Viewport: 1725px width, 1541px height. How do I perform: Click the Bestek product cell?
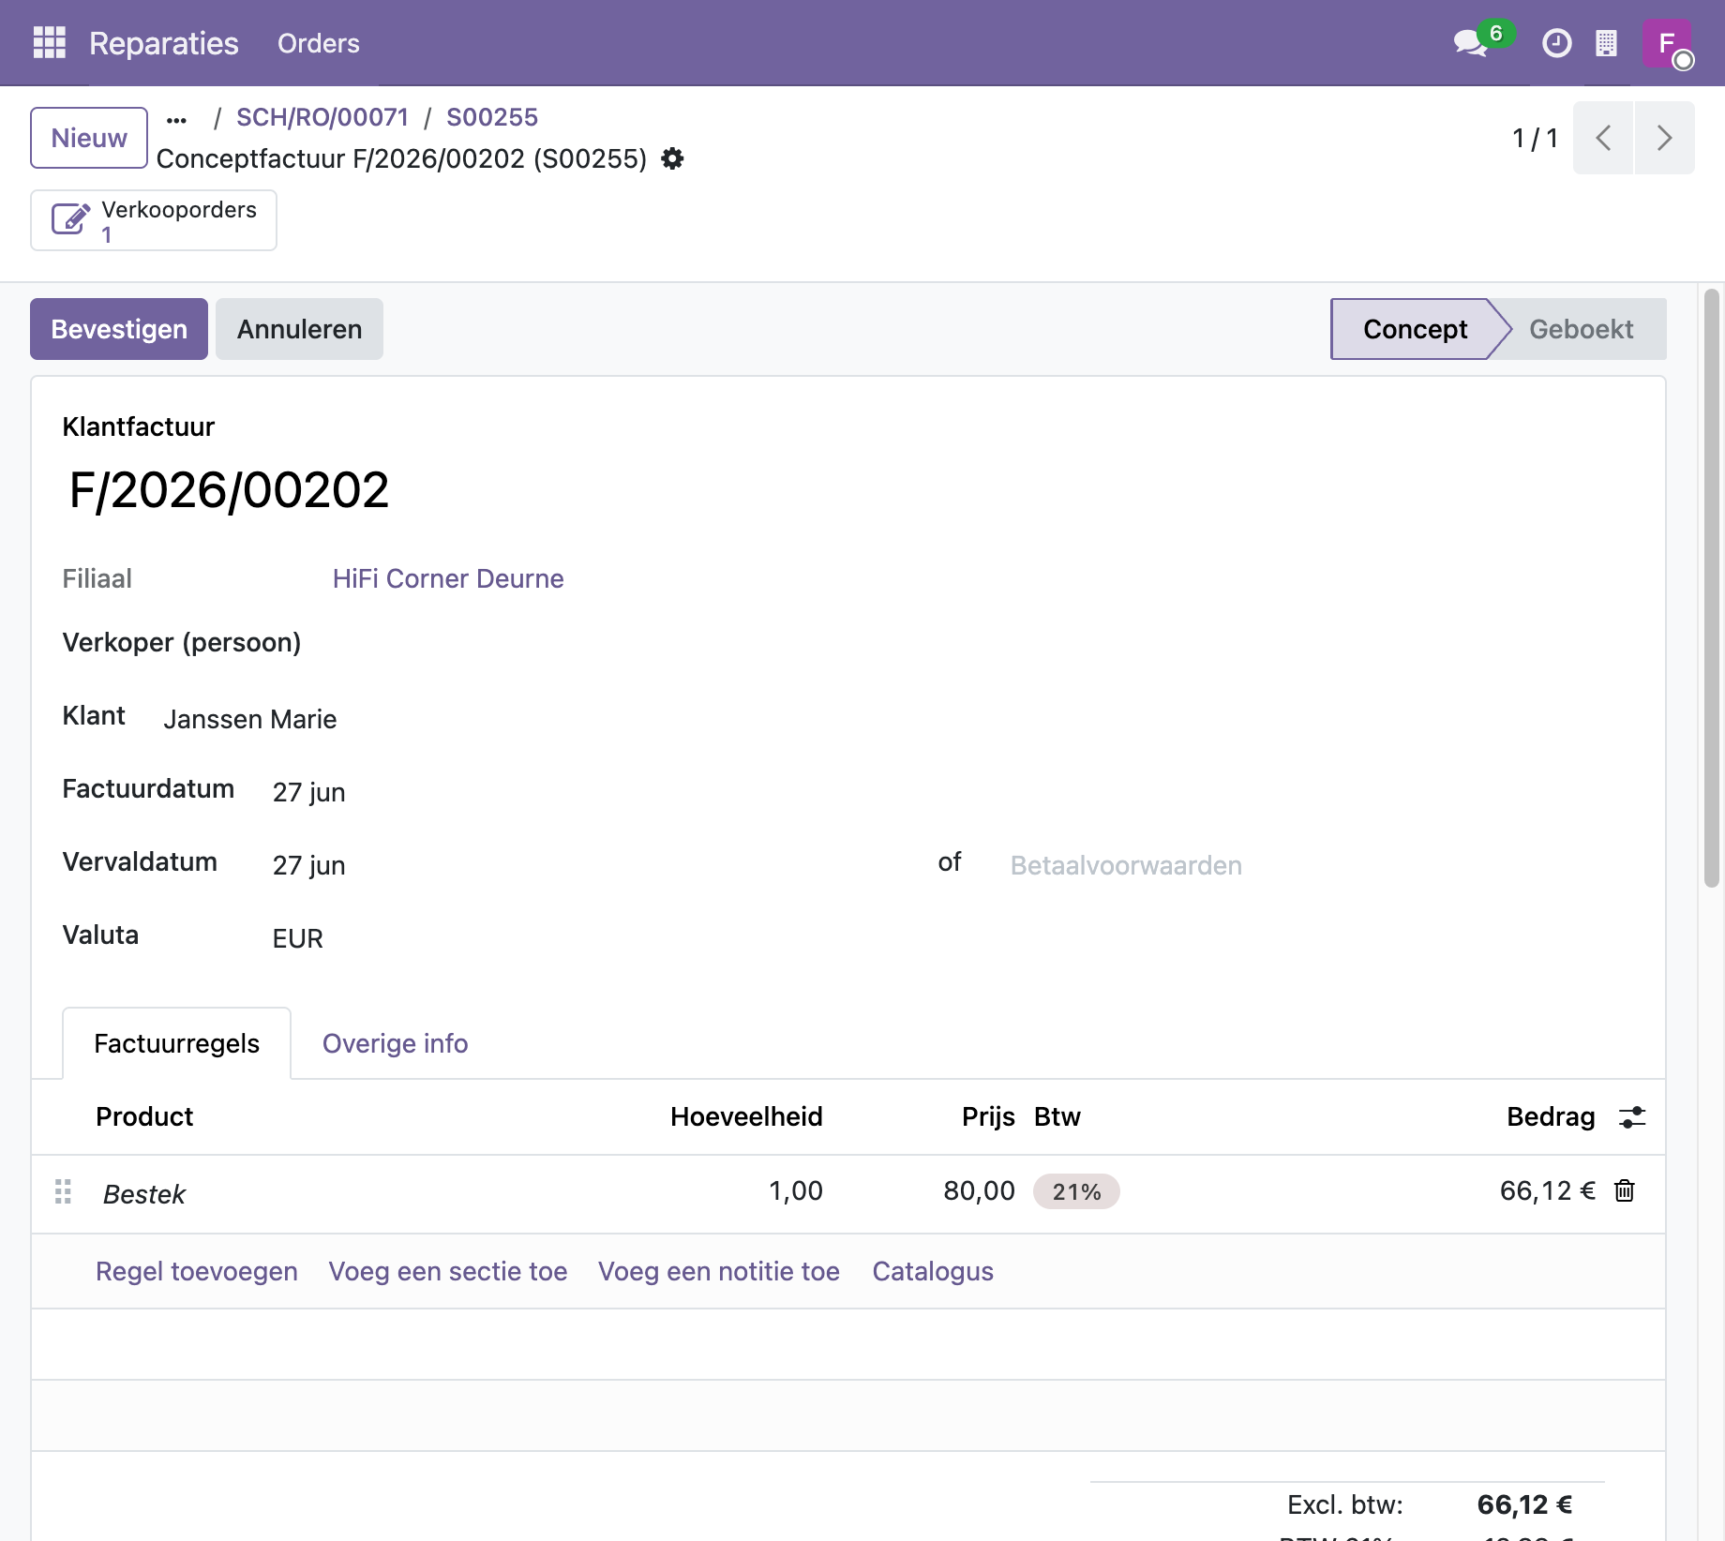click(x=144, y=1194)
